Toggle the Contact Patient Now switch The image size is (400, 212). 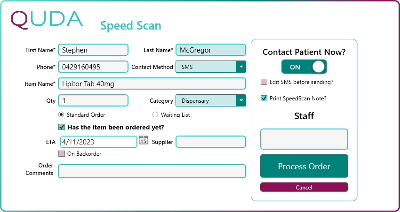pos(304,67)
